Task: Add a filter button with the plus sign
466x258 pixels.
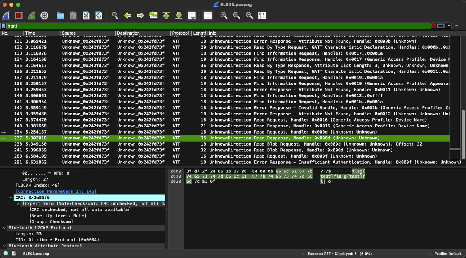Action: [457, 26]
